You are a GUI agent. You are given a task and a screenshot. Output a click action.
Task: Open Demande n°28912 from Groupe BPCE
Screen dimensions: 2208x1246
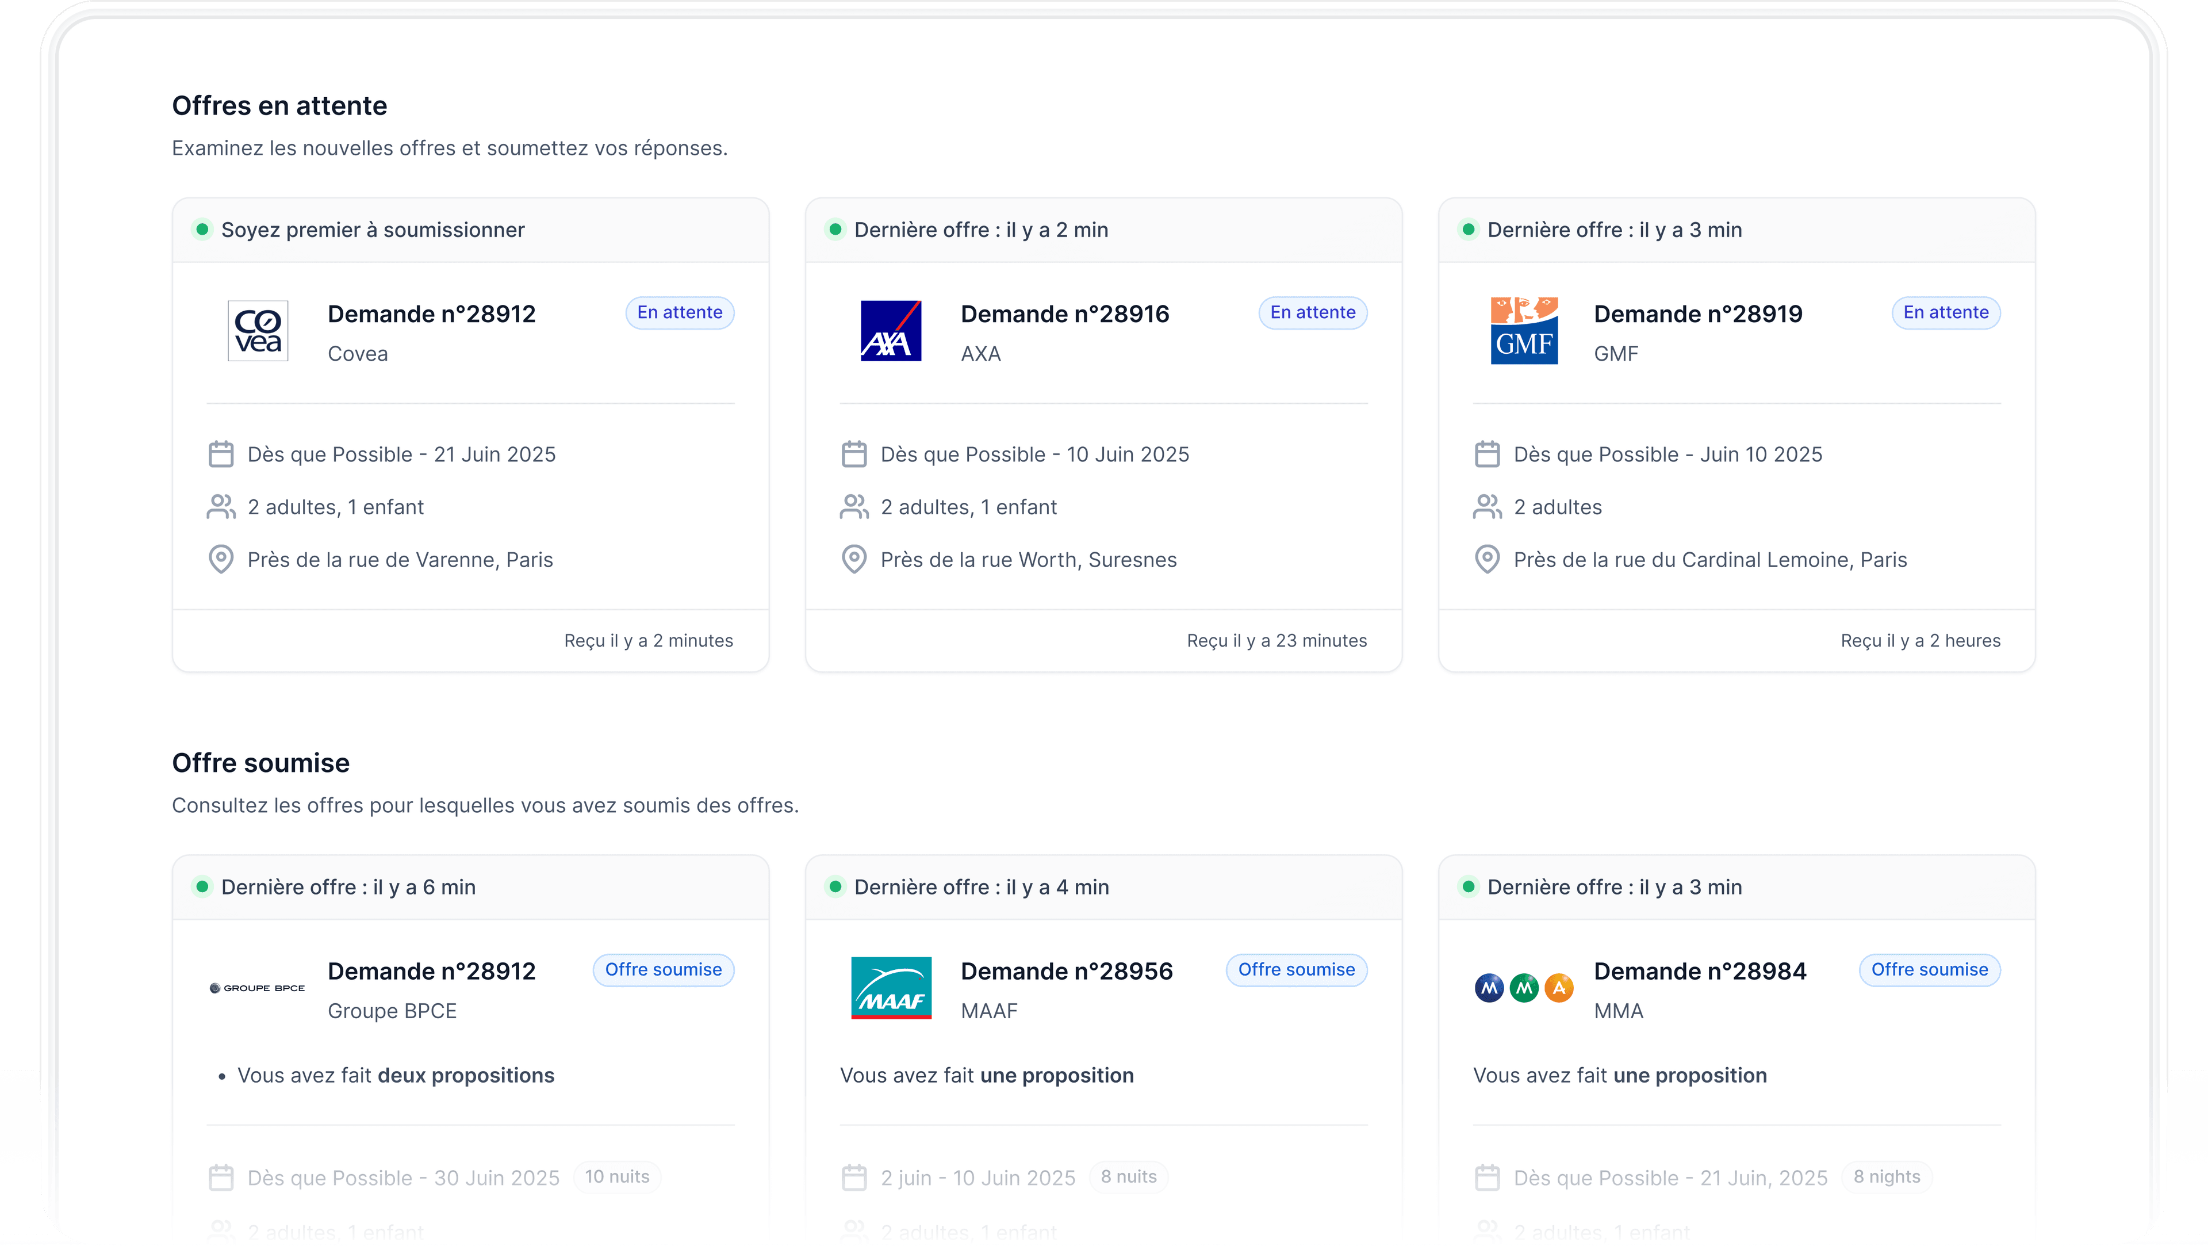point(431,972)
